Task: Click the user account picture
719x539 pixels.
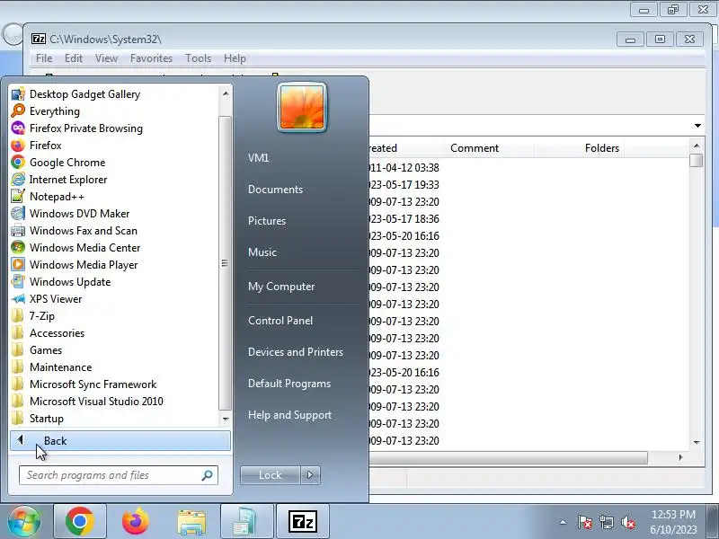Action: (302, 107)
